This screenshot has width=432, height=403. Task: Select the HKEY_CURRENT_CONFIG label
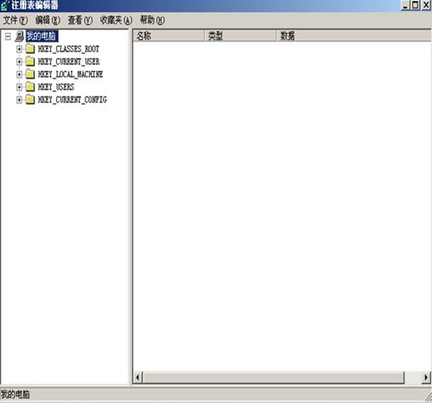click(x=73, y=100)
